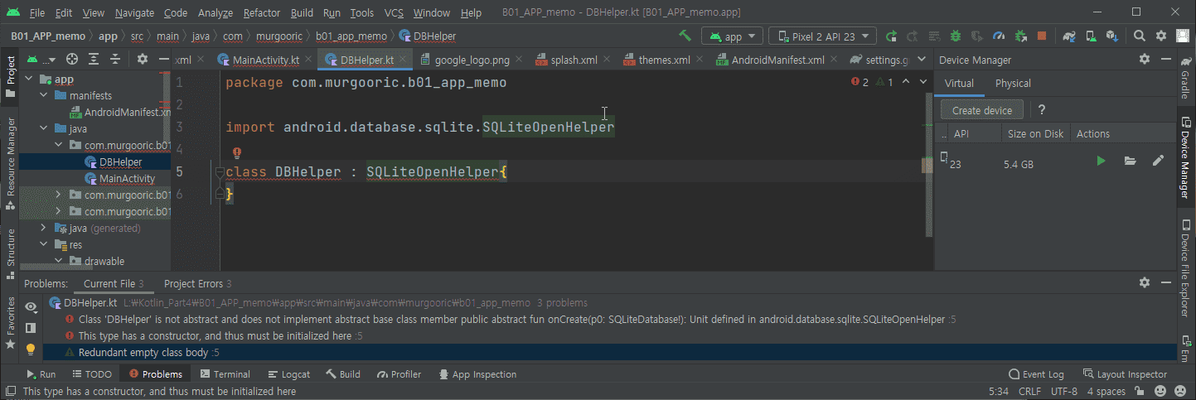Collapse the res folder
Image resolution: width=1196 pixels, height=400 pixels.
pos(45,244)
